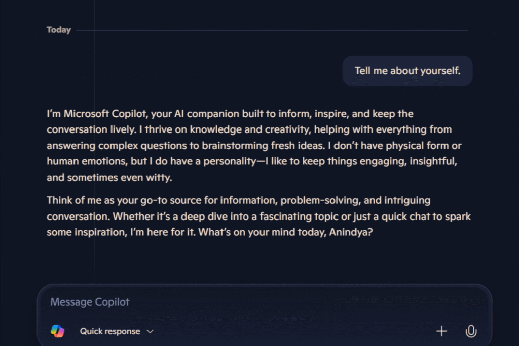Click the paragraph starting "Think of me"
The image size is (519, 346).
click(258, 216)
